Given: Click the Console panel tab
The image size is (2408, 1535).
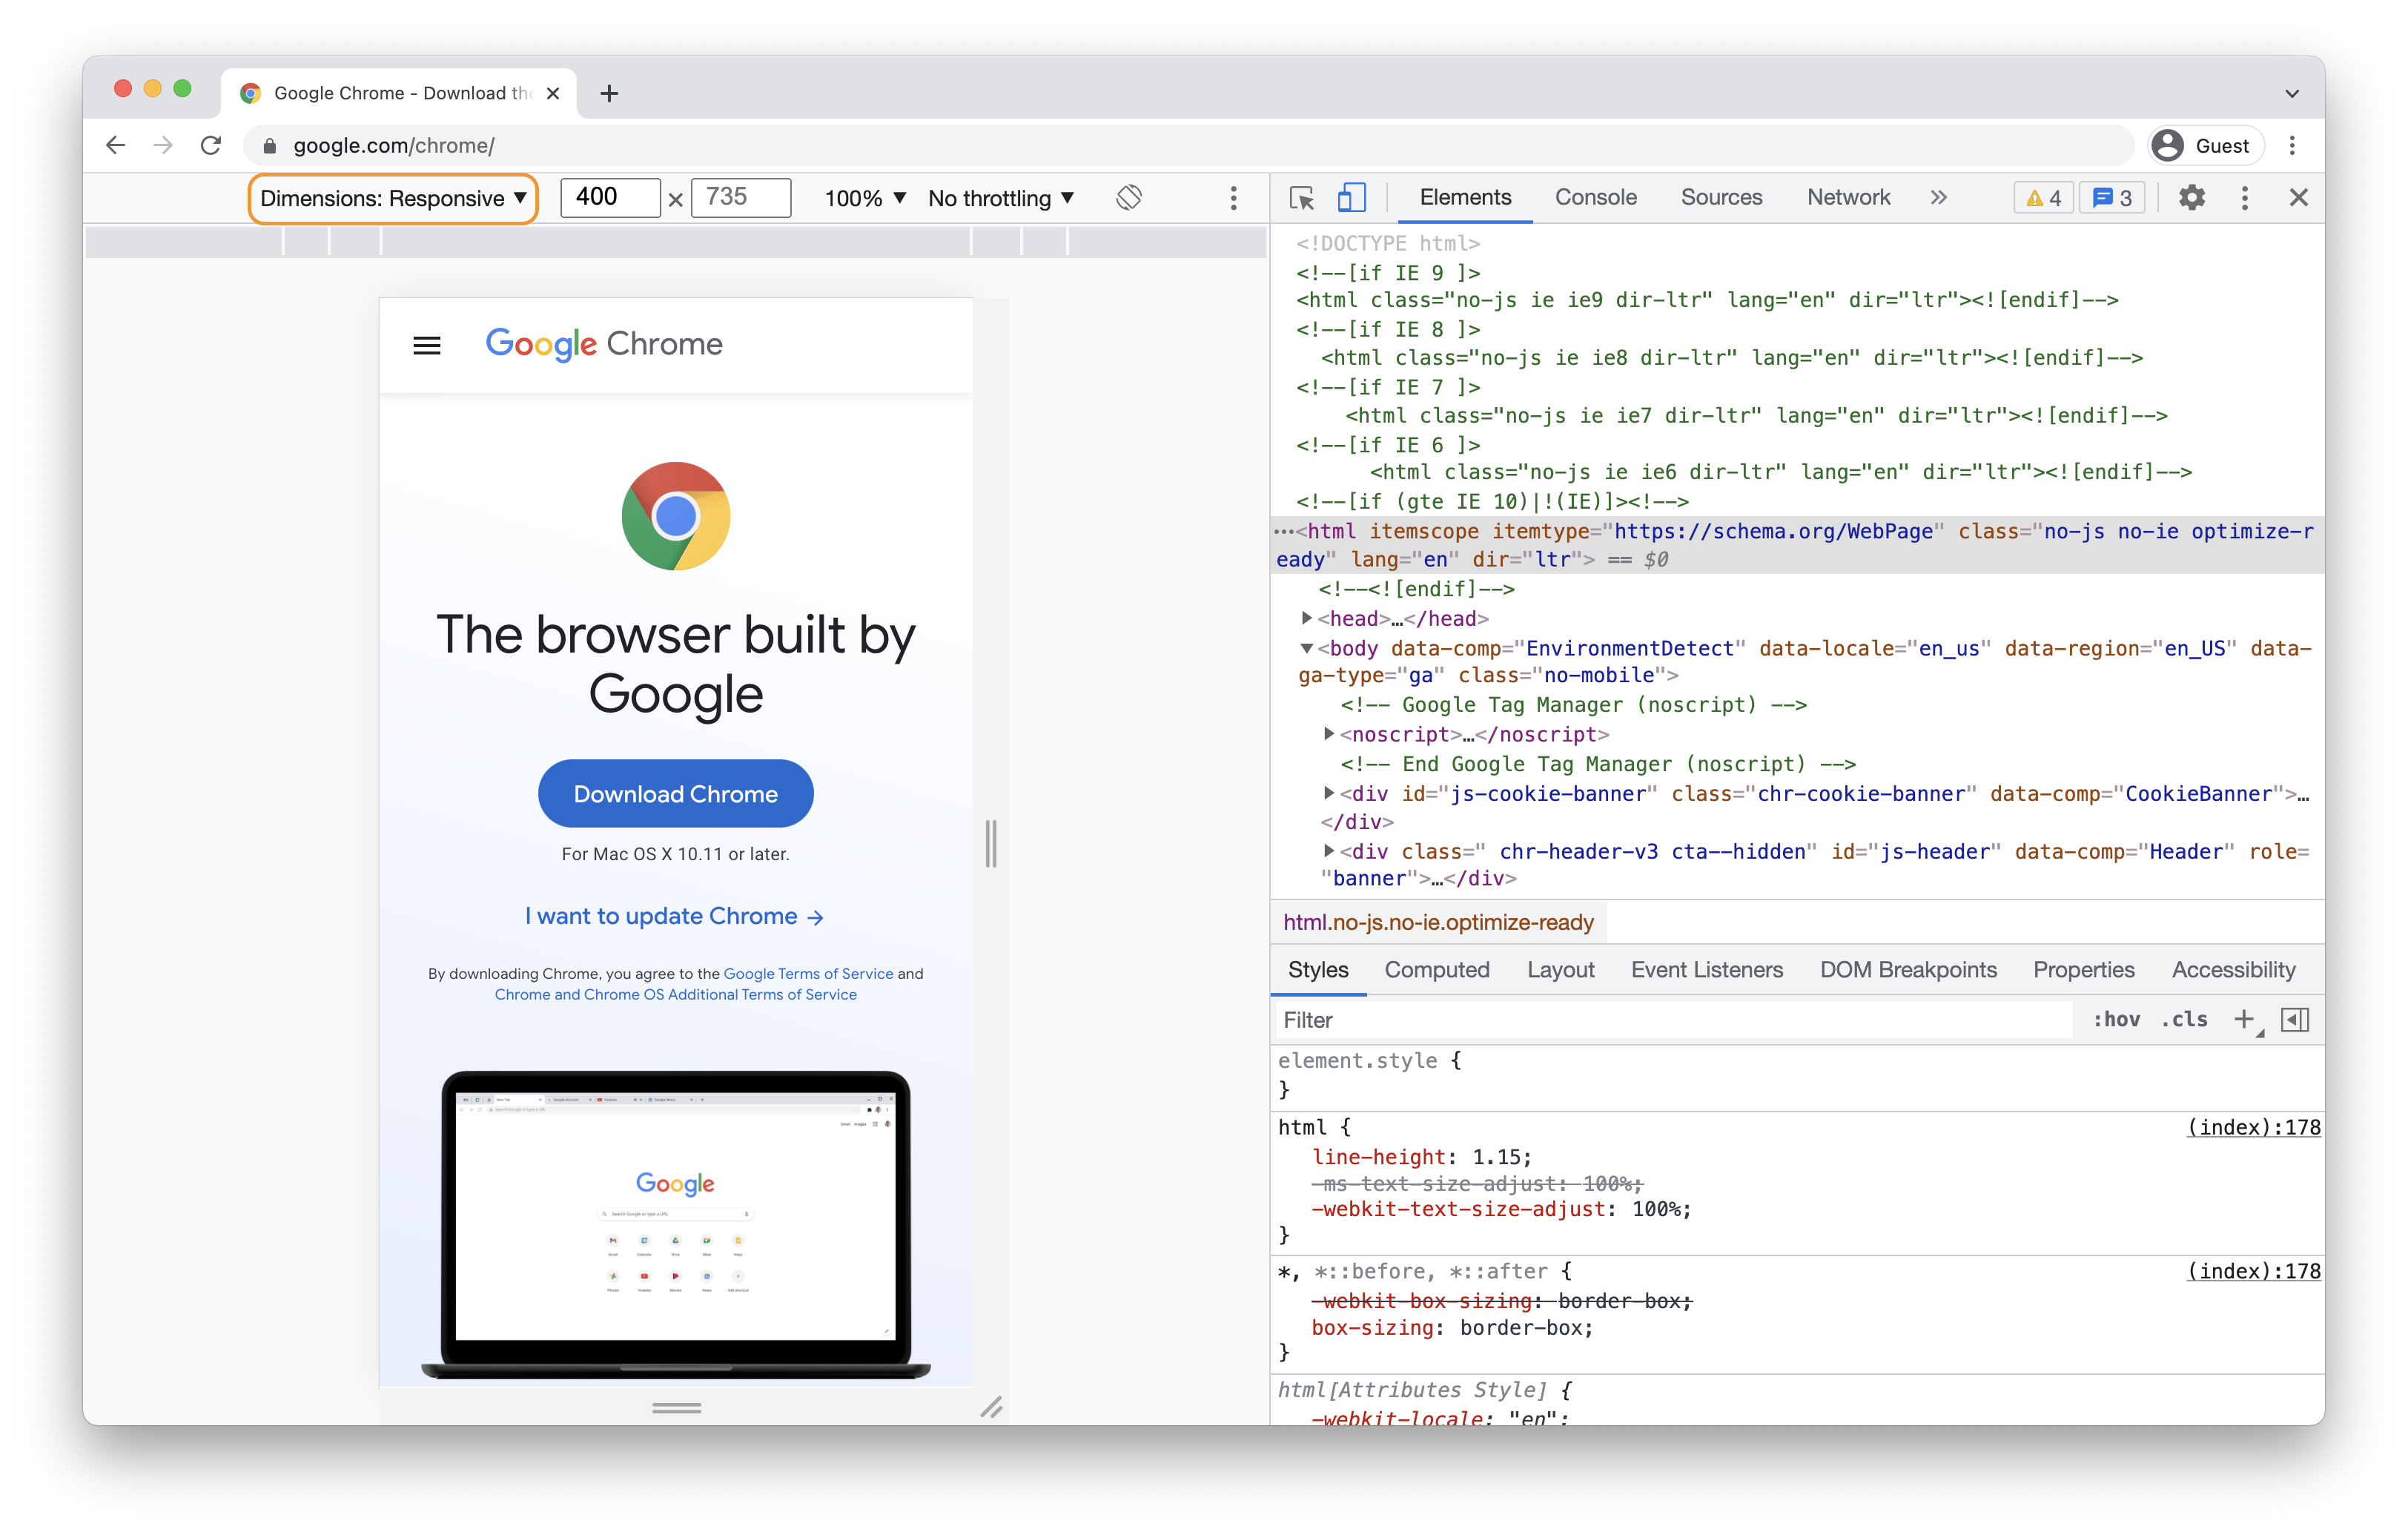Looking at the screenshot, I should (x=1595, y=197).
